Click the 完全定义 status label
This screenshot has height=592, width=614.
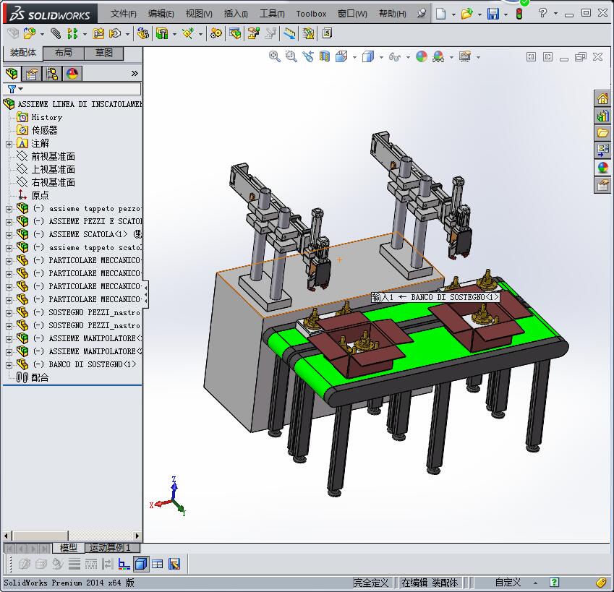point(371,583)
